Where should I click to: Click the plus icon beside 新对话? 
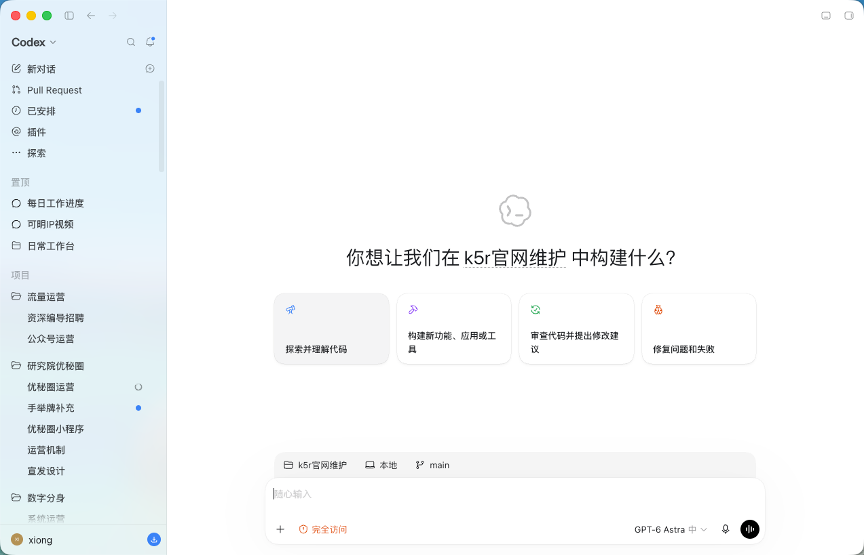(x=150, y=68)
